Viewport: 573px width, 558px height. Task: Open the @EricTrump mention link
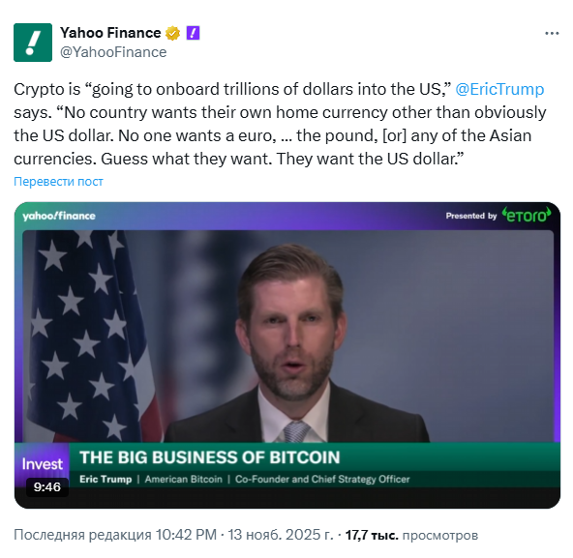point(499,89)
